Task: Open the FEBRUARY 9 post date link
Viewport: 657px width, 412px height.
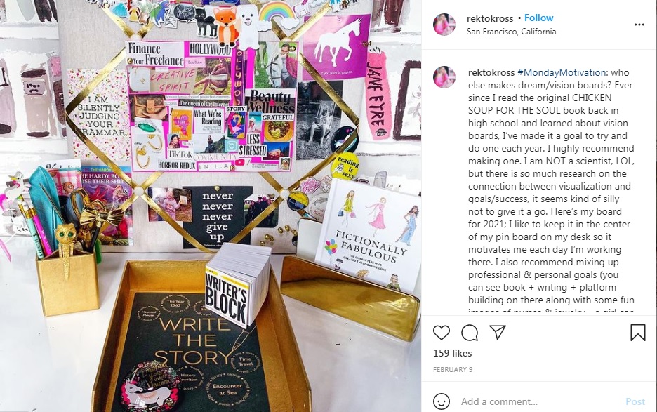Action: coord(453,370)
